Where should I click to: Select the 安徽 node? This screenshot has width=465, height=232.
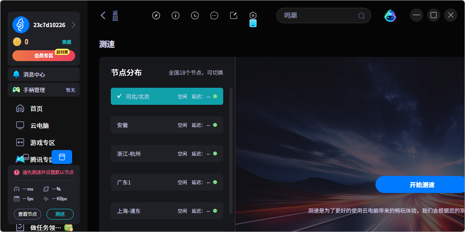pyautogui.click(x=167, y=125)
